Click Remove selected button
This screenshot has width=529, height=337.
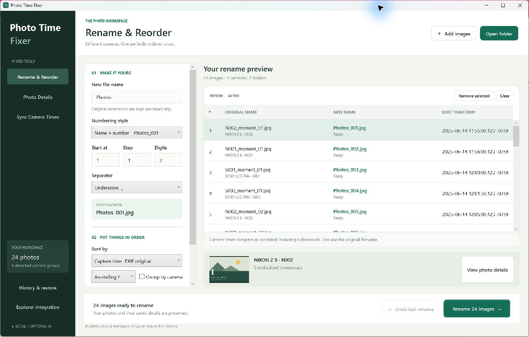point(474,96)
